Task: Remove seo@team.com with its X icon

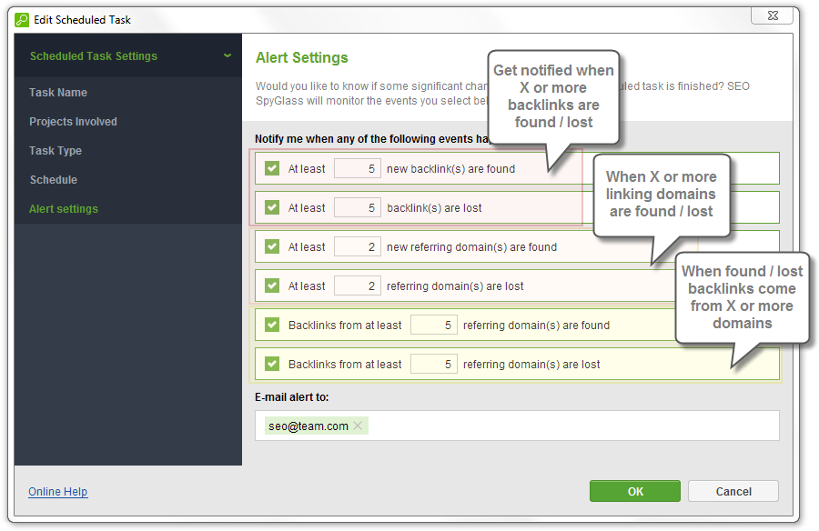Action: [358, 426]
